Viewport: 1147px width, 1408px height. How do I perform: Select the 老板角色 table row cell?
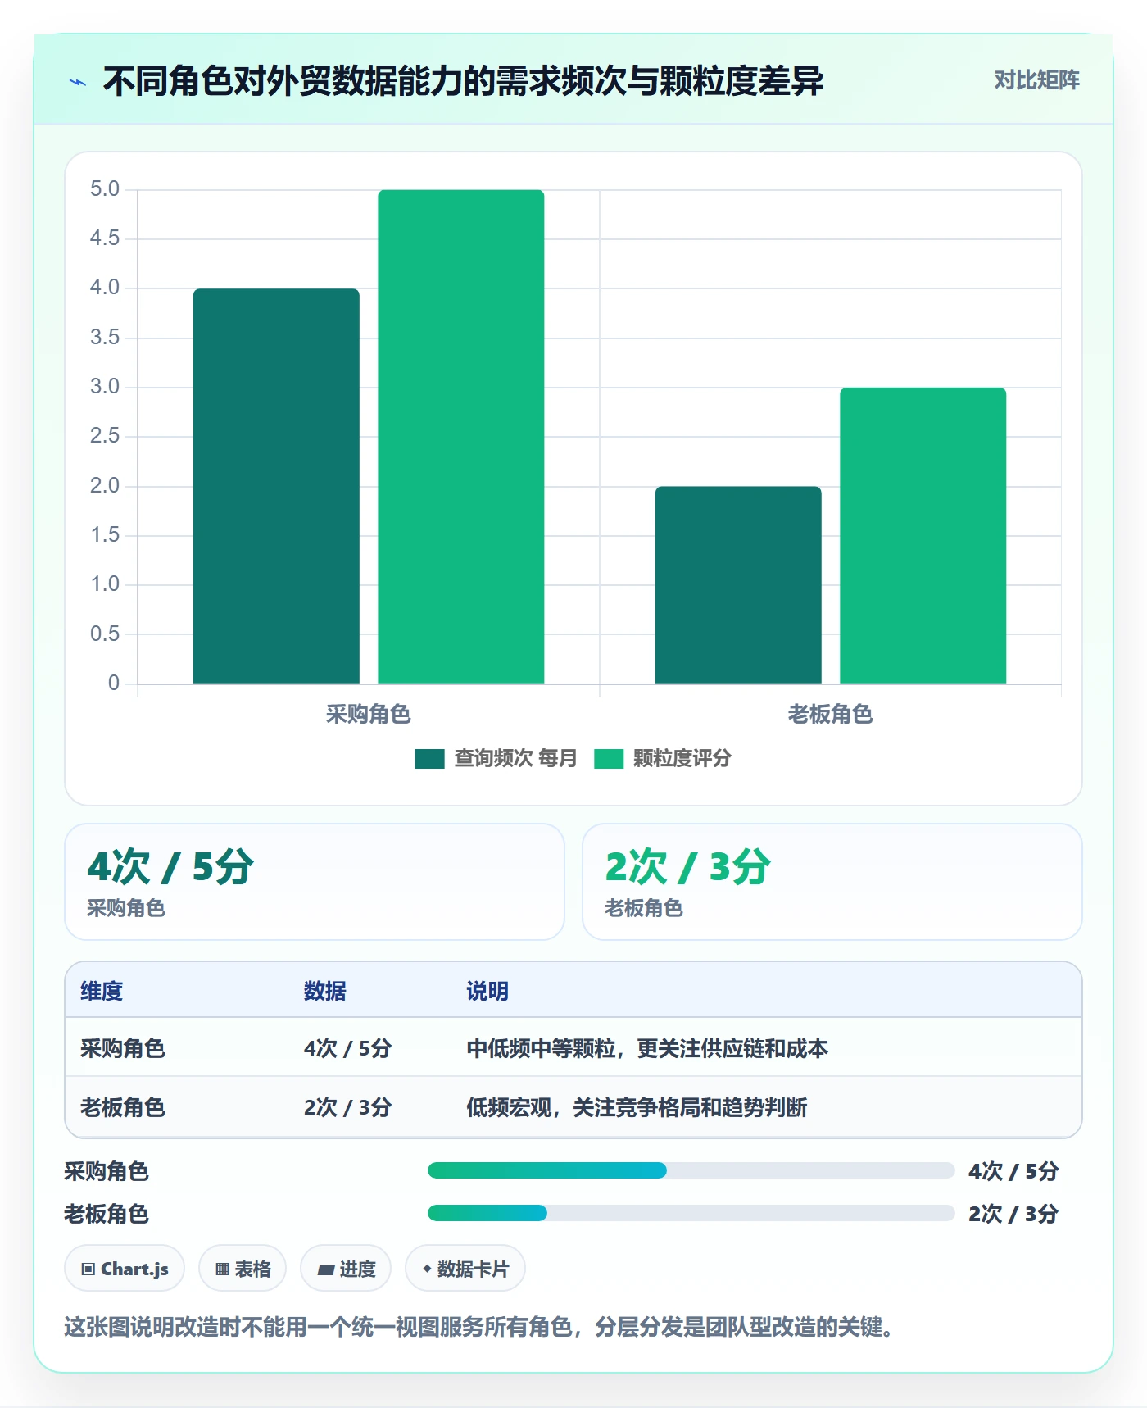tap(123, 1107)
